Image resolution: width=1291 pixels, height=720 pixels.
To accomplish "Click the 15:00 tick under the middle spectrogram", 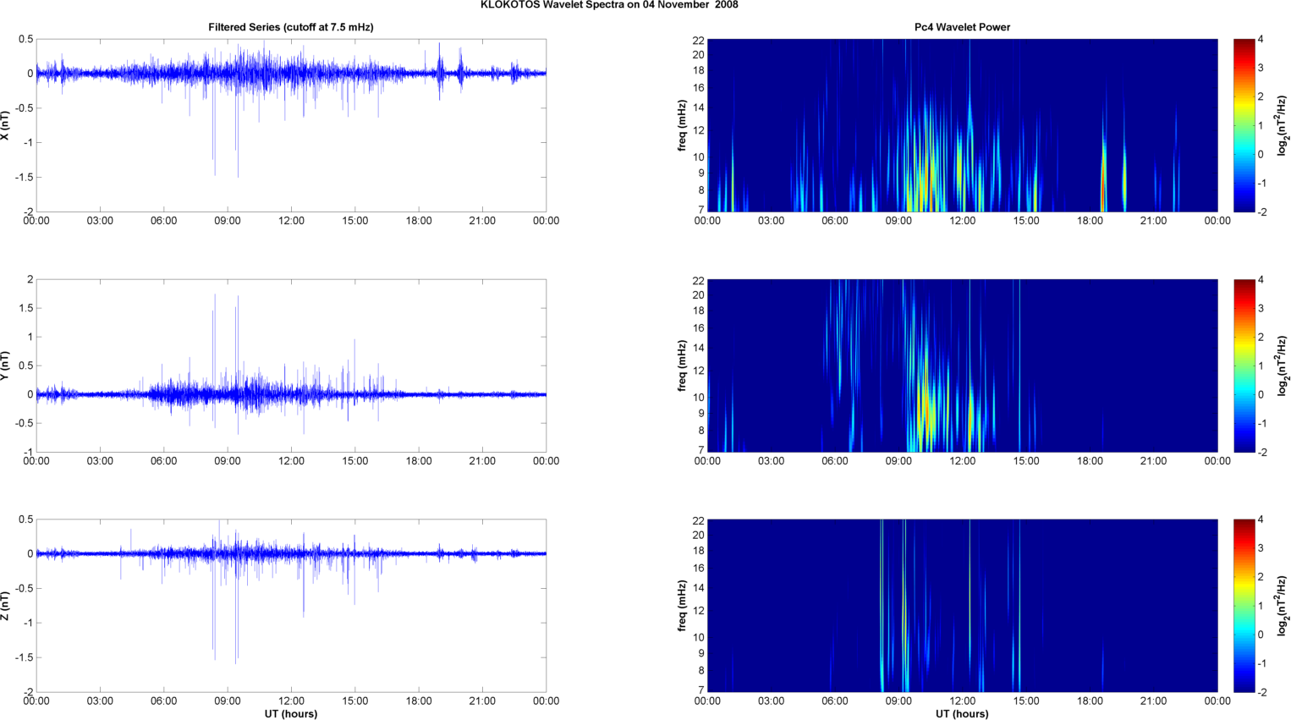I will pos(1026,461).
